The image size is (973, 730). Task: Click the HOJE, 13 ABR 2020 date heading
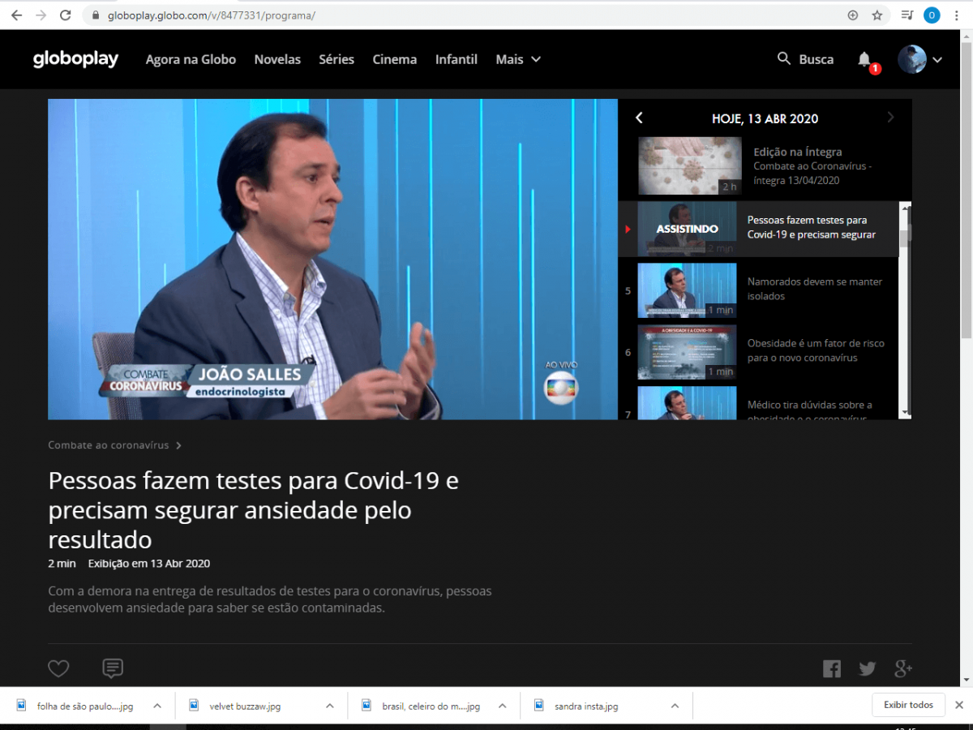[x=765, y=118]
